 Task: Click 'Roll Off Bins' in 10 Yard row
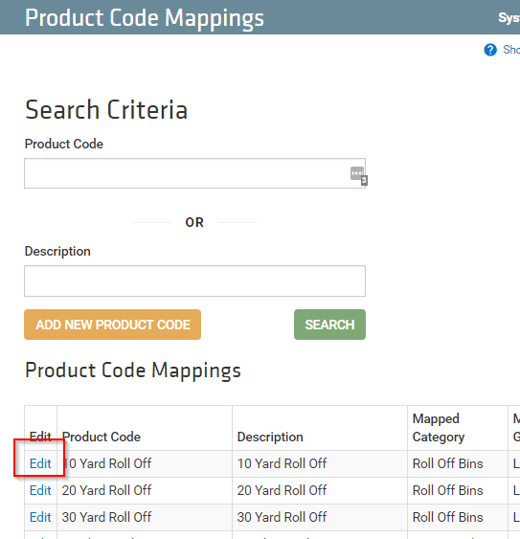coord(448,463)
